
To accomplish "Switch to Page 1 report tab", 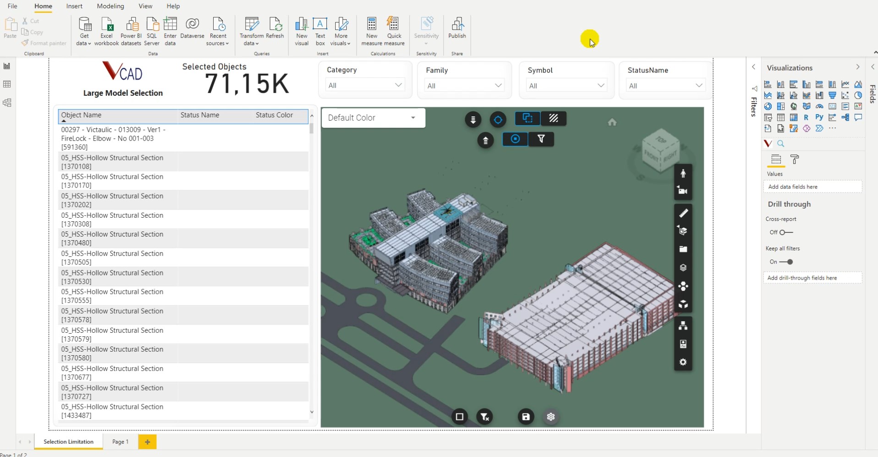I will click(x=121, y=442).
